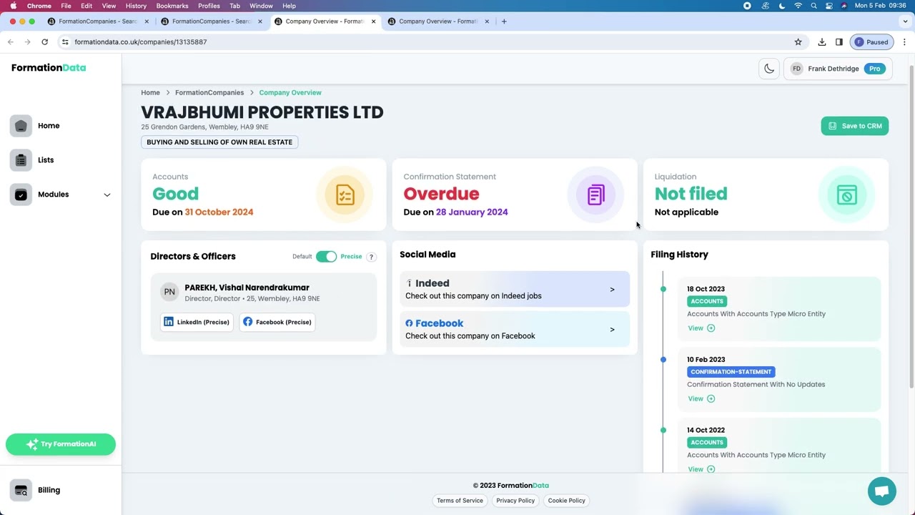Viewport: 915px width, 515px height.
Task: Go to Home breadcrumb
Action: tap(150, 93)
